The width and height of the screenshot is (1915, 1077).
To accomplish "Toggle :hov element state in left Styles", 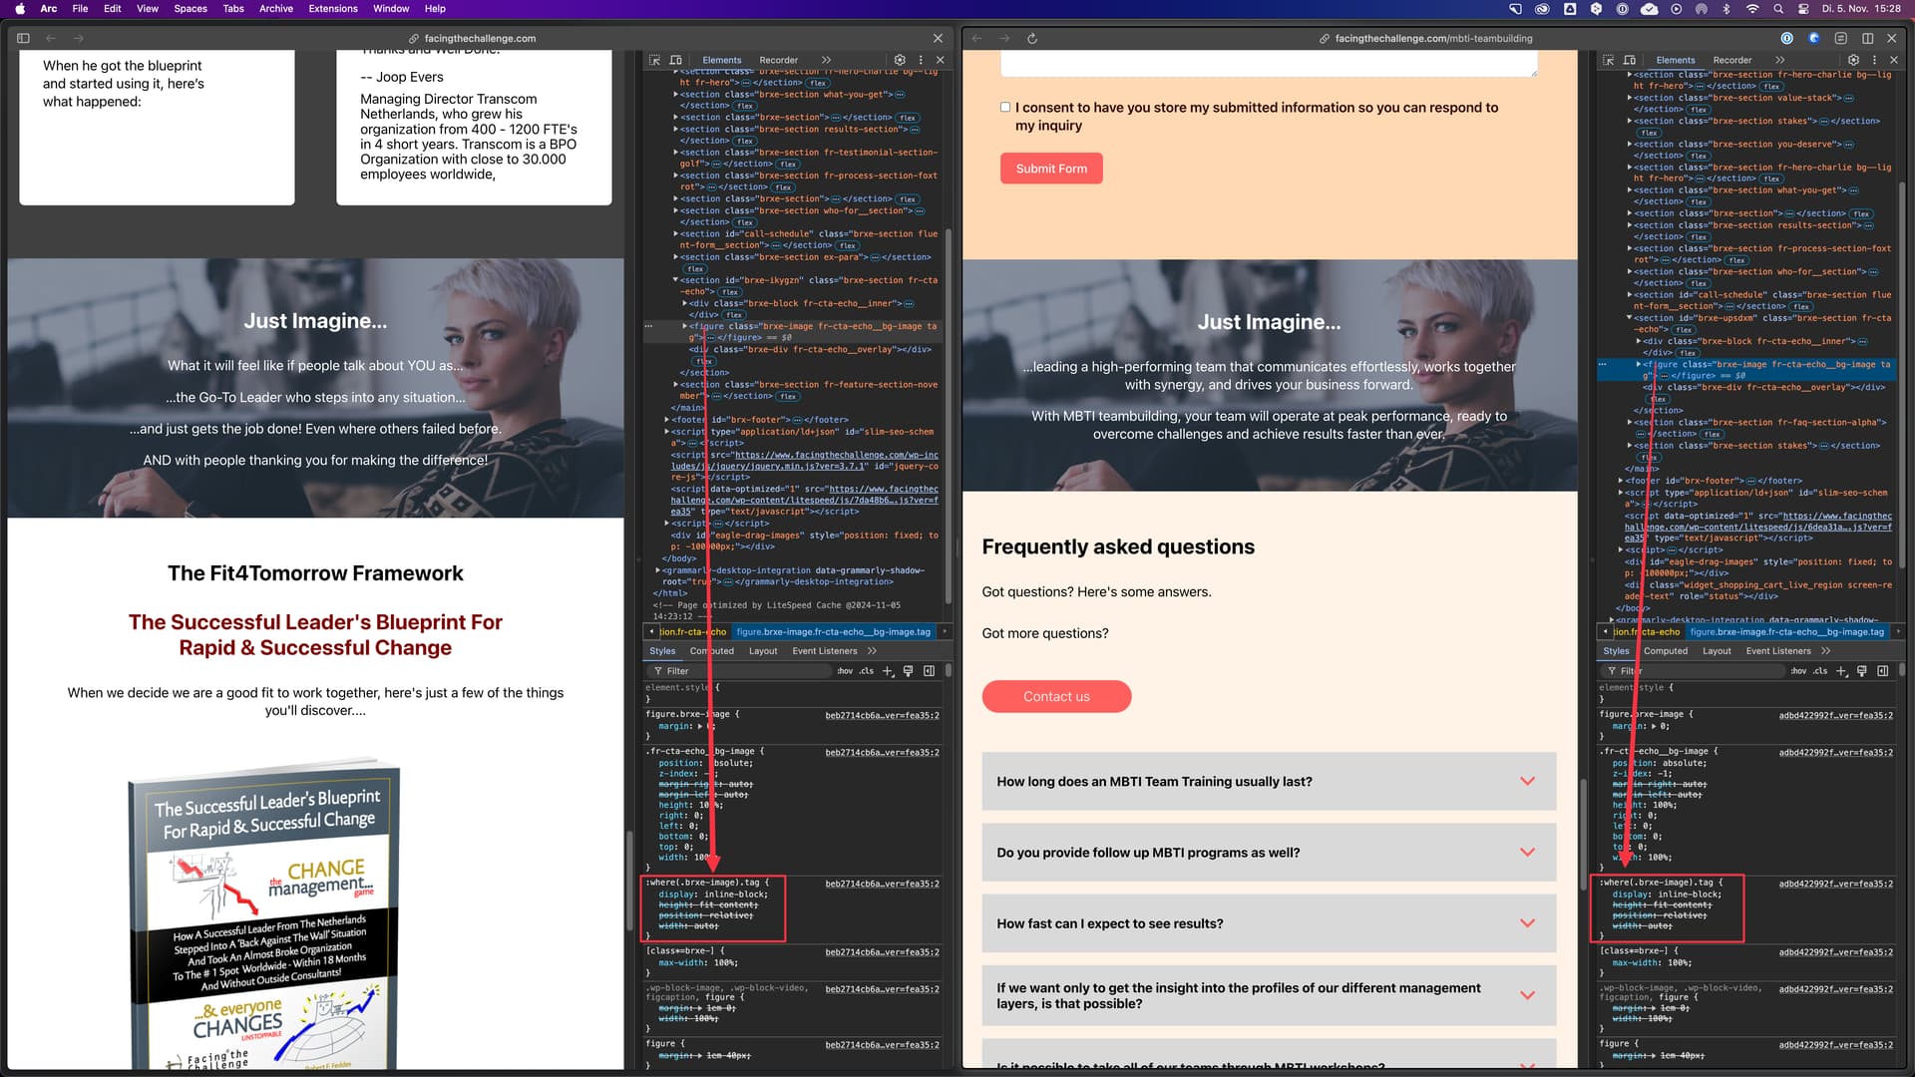I will [845, 671].
